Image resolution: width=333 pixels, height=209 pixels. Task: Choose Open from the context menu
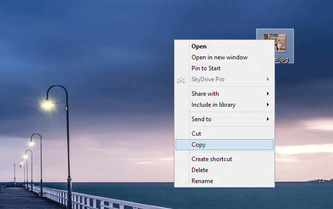pos(199,46)
